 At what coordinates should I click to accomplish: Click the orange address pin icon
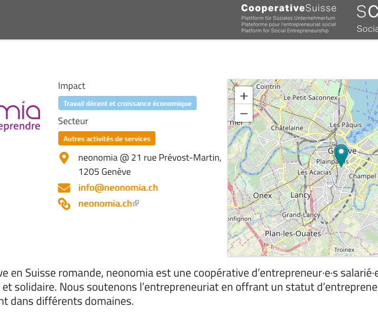(64, 158)
